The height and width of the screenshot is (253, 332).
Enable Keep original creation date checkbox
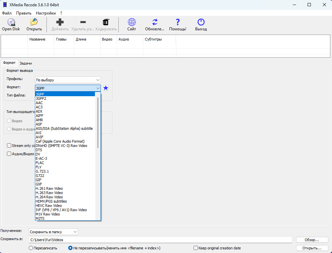click(x=196, y=248)
